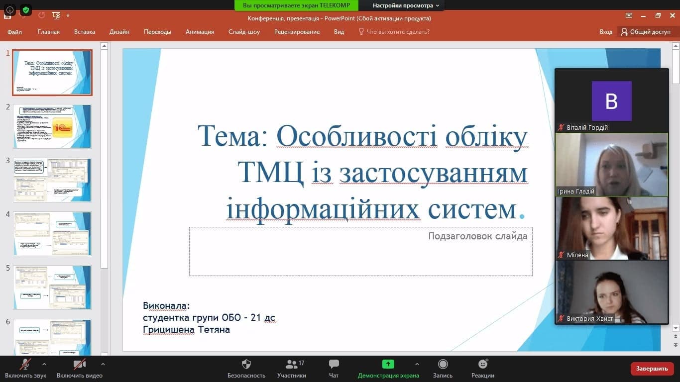This screenshot has width=680, height=382.
Task: Turn on camera via Включить видео
Action: [79, 365]
